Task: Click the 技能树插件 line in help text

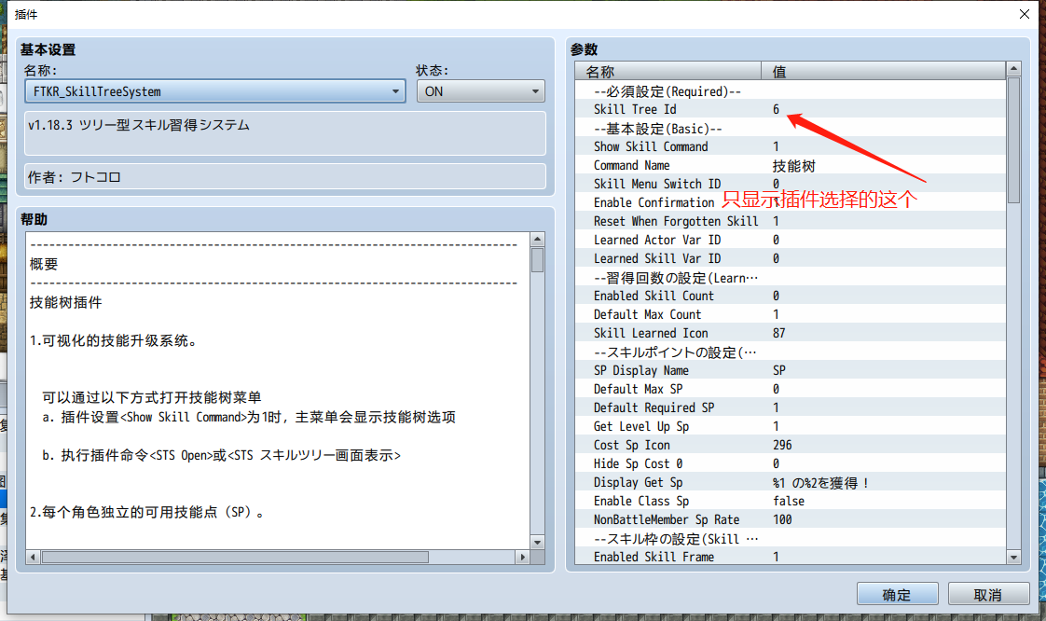Action: point(66,303)
